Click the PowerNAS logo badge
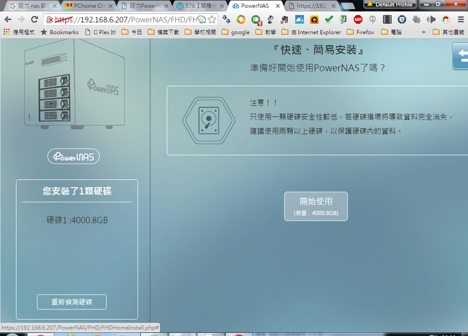Viewport: 468px width, 336px height. (73, 157)
